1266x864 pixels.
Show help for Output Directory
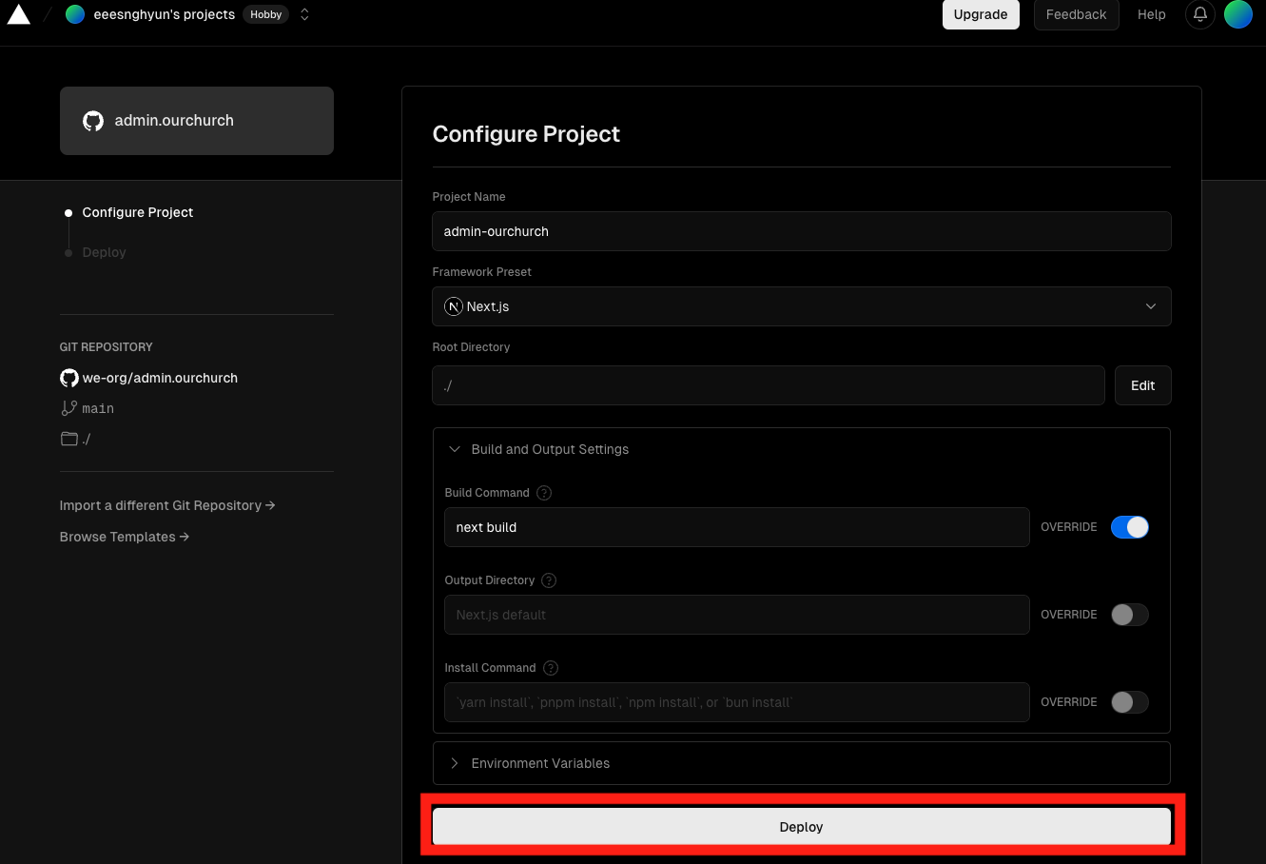(549, 580)
